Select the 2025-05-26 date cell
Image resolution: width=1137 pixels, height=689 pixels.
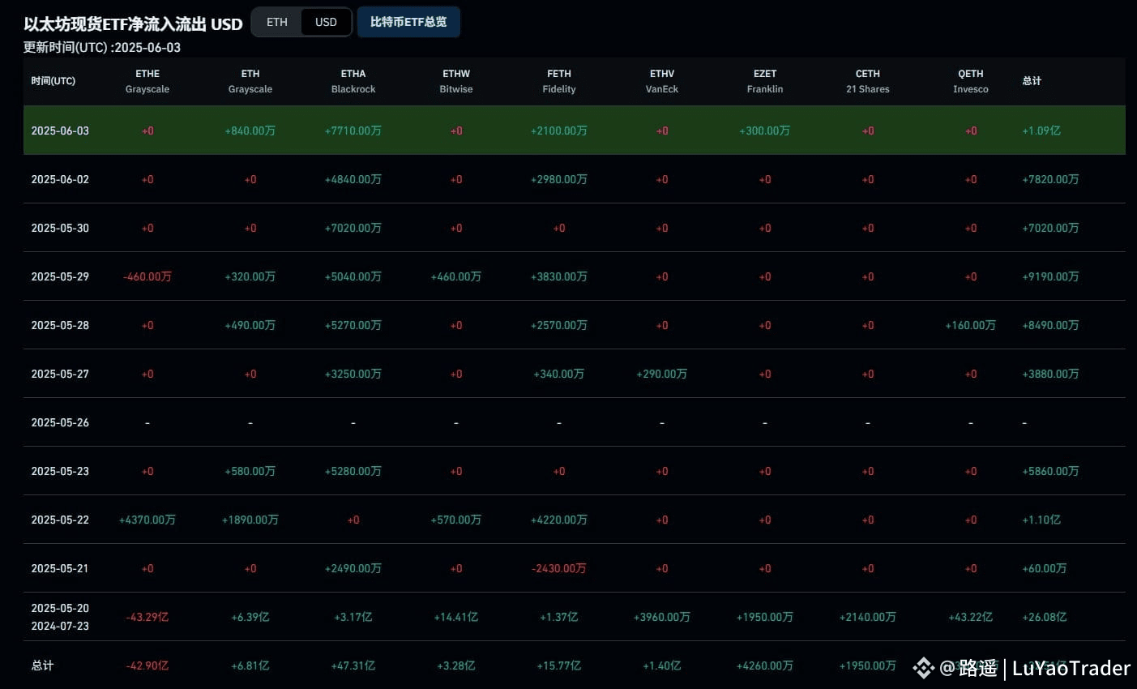(60, 422)
